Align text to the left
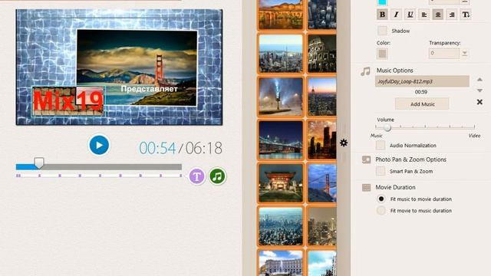 (424, 15)
